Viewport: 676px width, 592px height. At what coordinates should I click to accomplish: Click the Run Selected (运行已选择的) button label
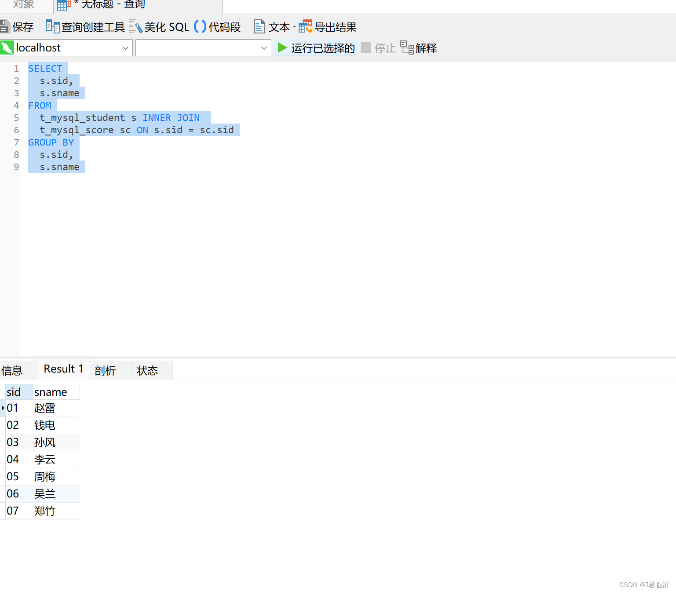coord(323,48)
